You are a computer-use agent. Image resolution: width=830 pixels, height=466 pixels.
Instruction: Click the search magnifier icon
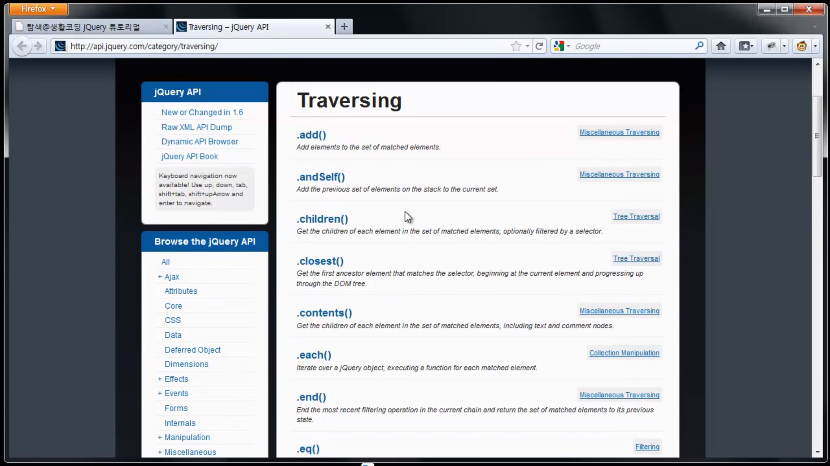[699, 46]
